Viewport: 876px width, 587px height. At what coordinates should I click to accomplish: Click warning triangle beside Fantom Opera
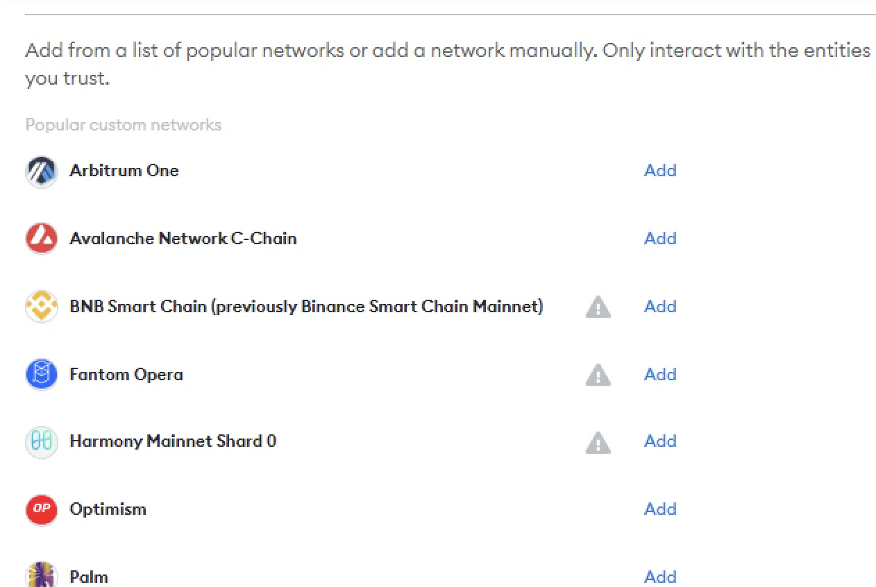(598, 375)
